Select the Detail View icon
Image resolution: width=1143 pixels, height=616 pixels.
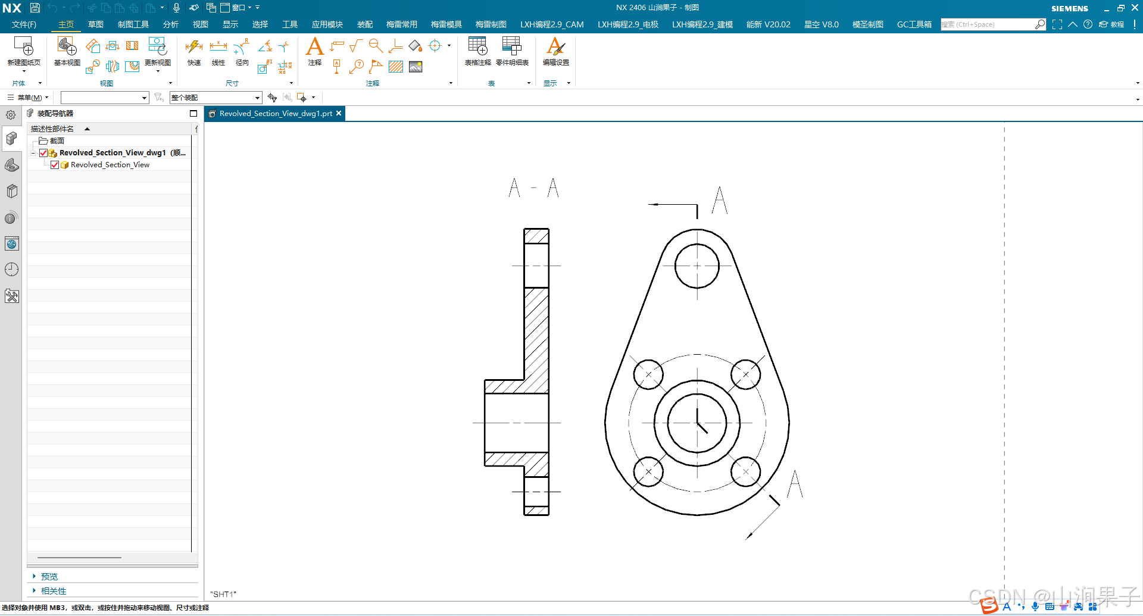[92, 67]
